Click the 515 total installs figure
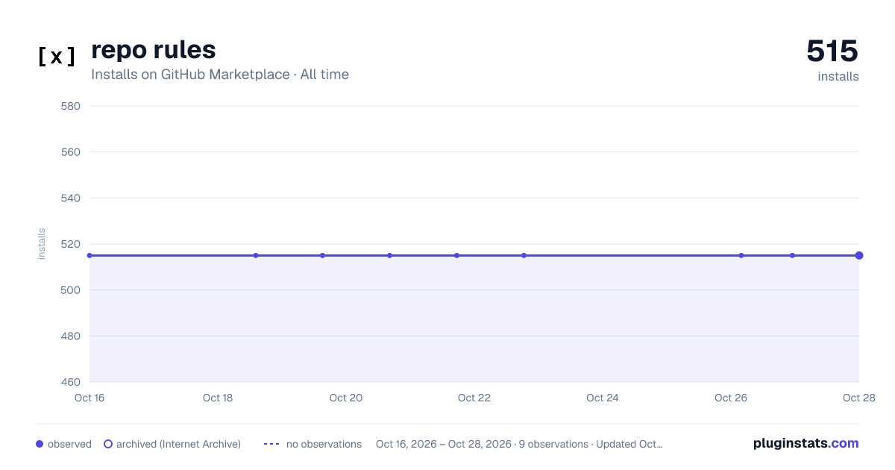895x470 pixels. pyautogui.click(x=832, y=51)
